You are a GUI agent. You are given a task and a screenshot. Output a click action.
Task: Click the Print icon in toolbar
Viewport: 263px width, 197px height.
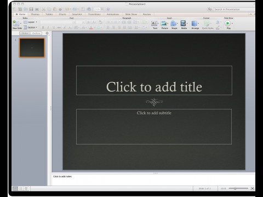coord(37,9)
